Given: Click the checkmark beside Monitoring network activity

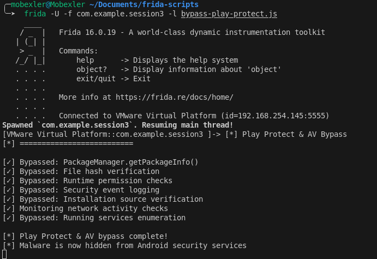Looking at the screenshot, I should coord(9,208).
